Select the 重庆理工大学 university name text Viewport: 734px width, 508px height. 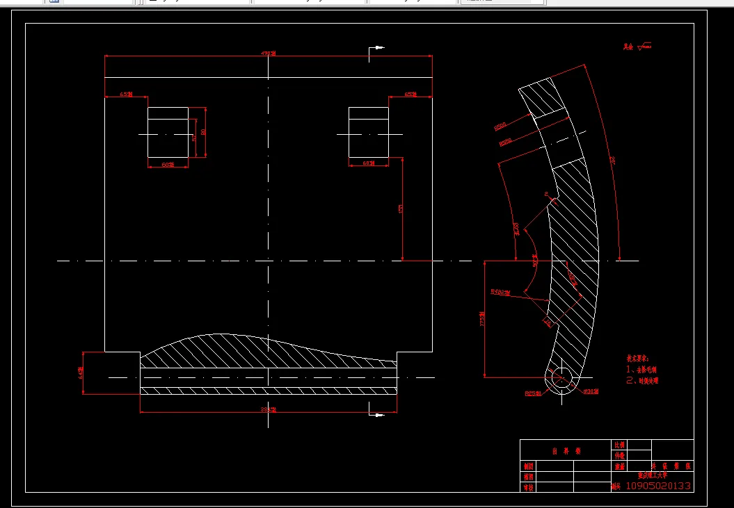(653, 475)
